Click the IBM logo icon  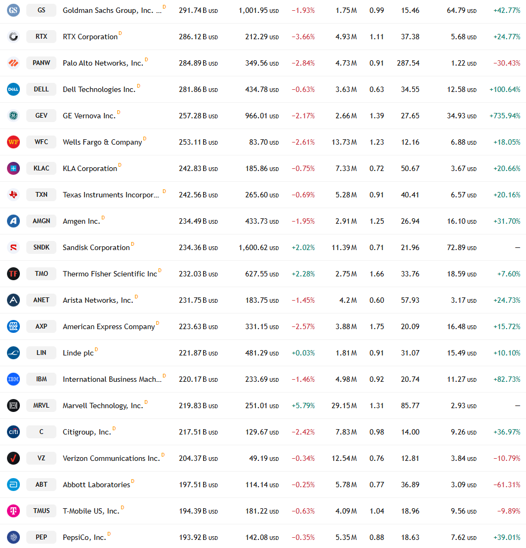[x=13, y=379]
